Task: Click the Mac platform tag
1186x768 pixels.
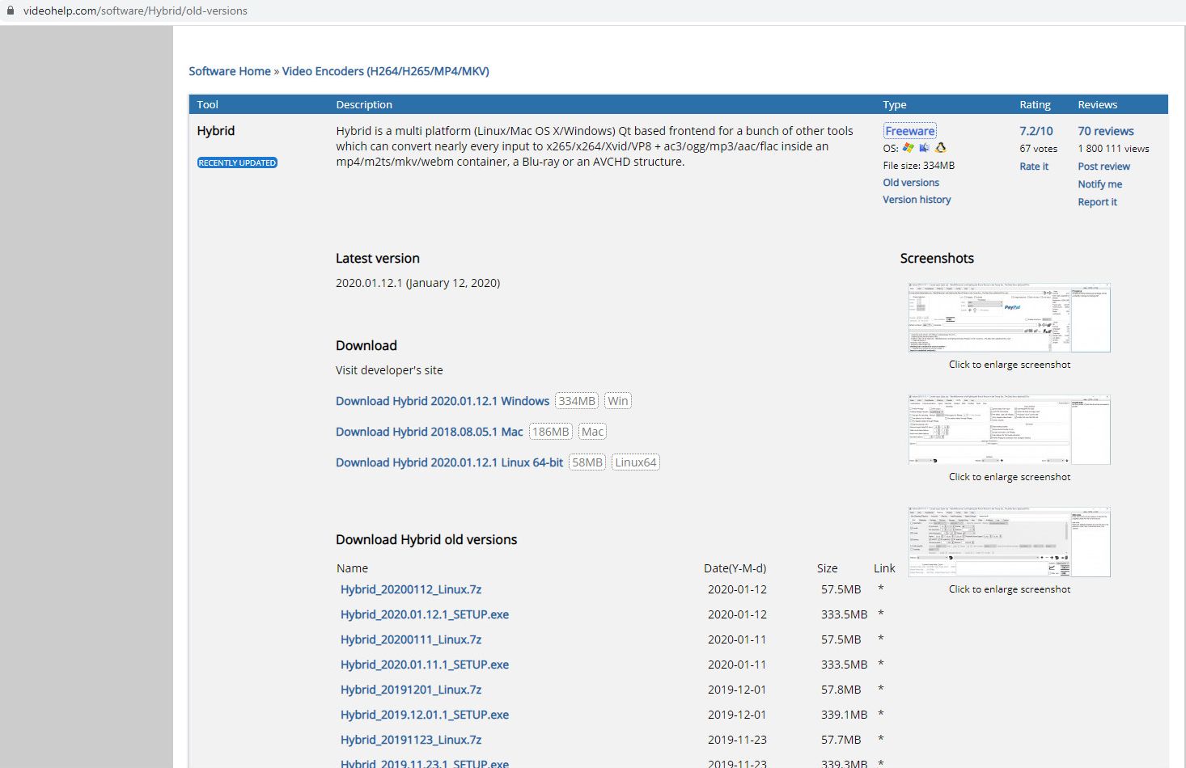Action: click(x=592, y=432)
